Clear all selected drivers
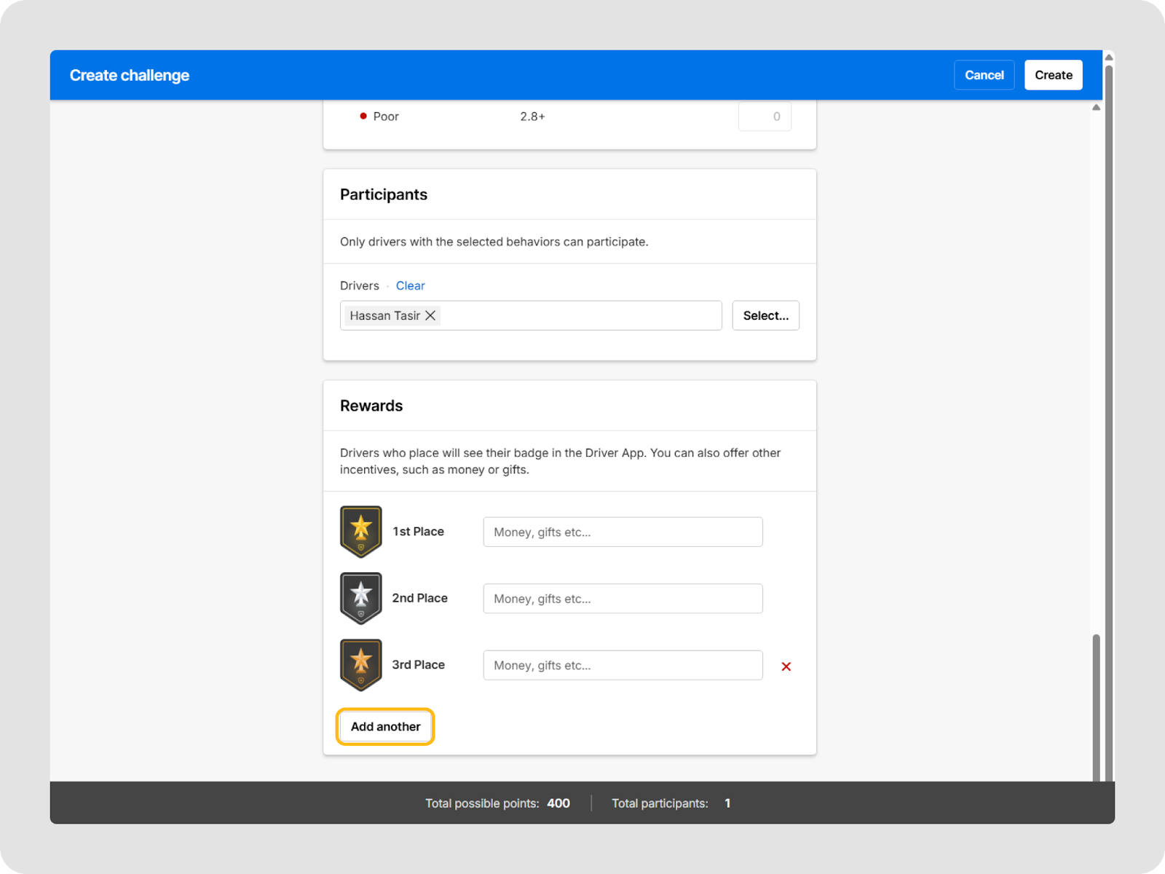Image resolution: width=1165 pixels, height=874 pixels. pos(410,286)
